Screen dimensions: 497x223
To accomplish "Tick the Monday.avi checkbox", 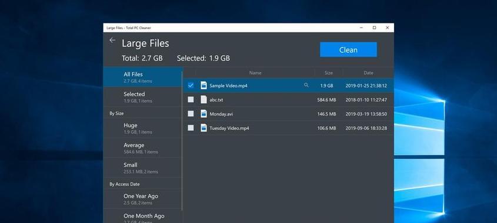I will coord(191,114).
